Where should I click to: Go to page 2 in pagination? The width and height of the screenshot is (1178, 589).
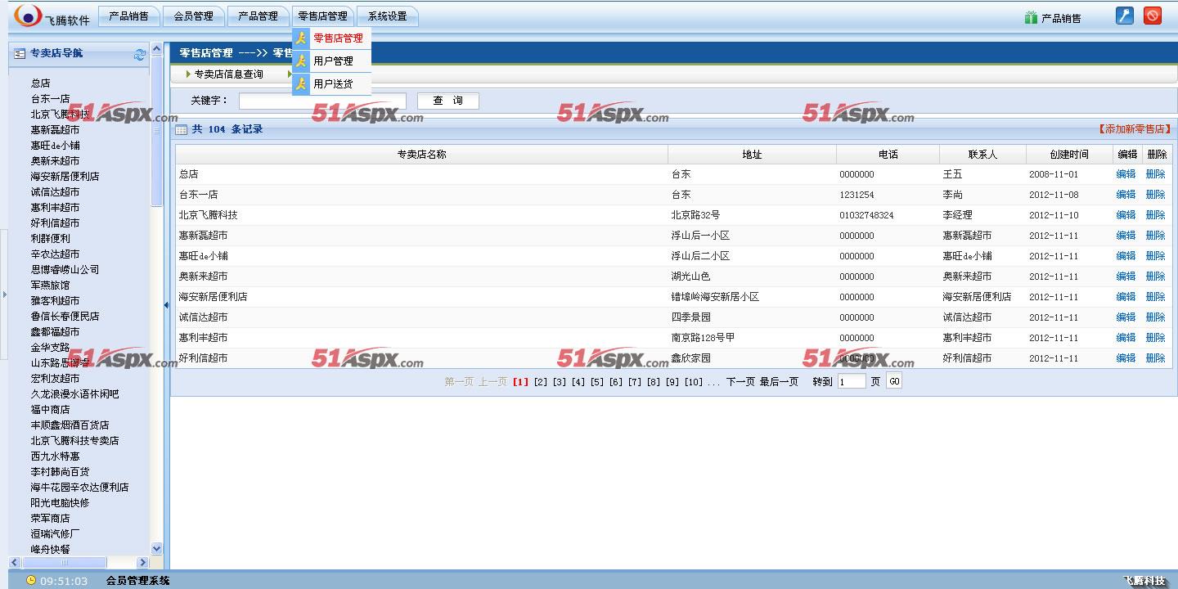(x=540, y=382)
